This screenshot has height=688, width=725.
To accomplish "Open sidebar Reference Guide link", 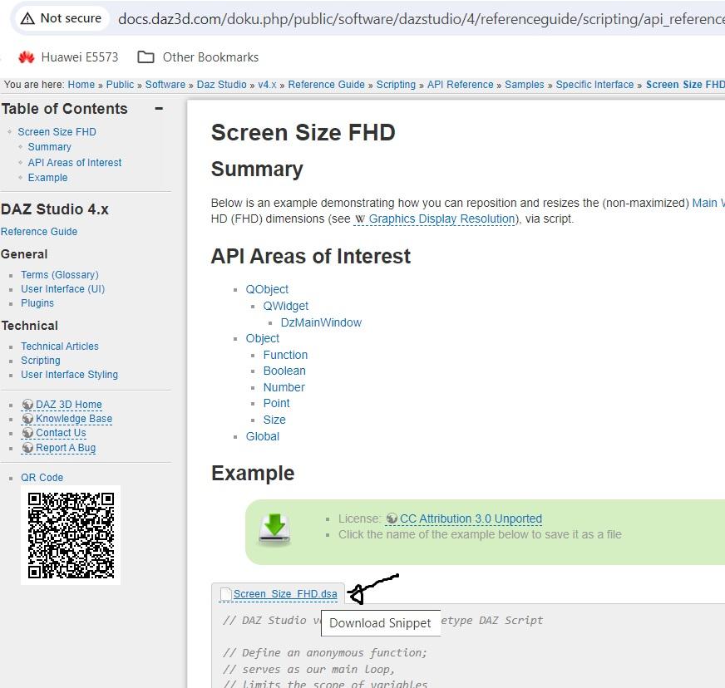I will click(39, 232).
